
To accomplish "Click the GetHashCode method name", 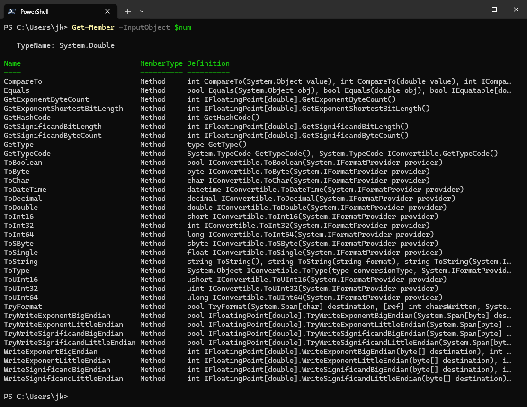I will click(27, 118).
